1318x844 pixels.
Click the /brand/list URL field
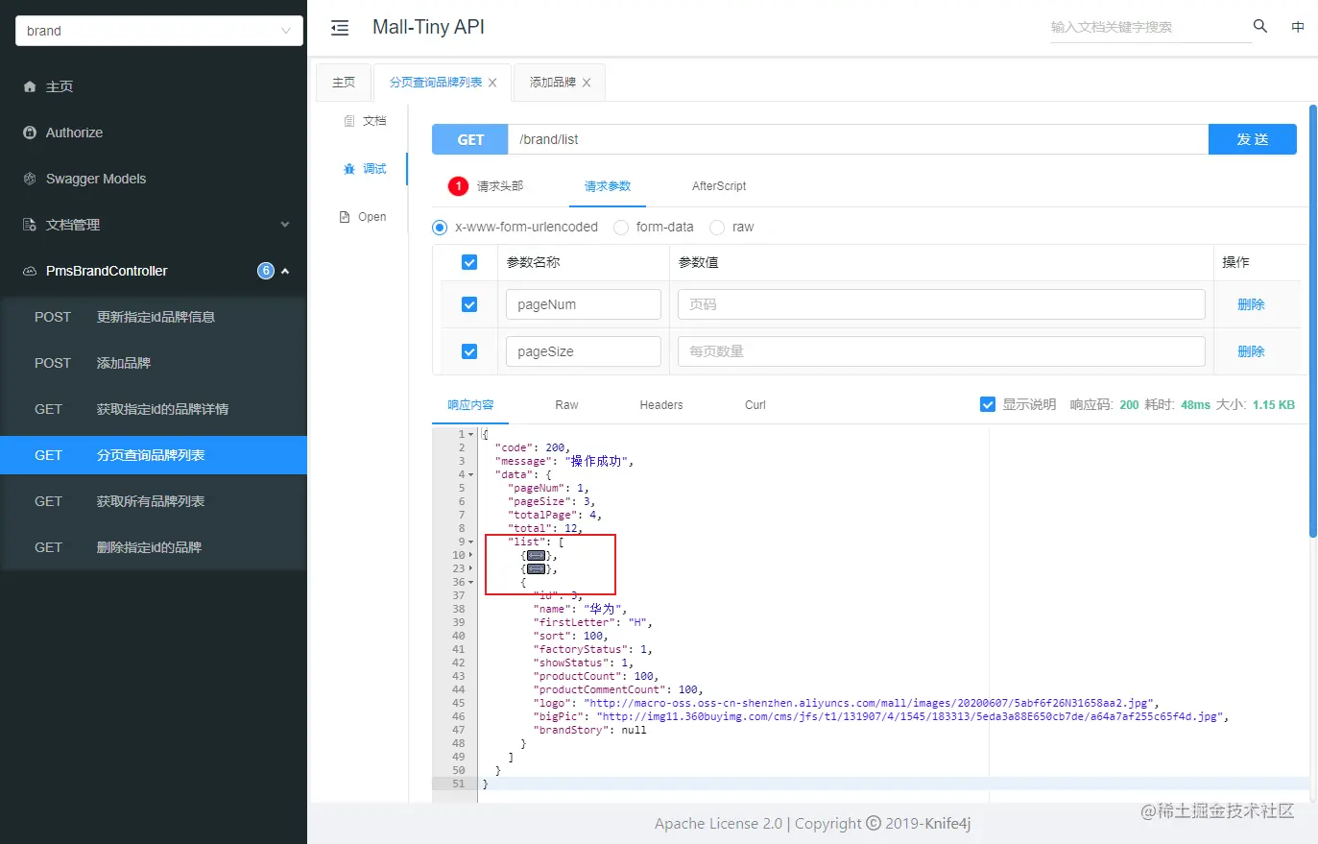click(x=858, y=139)
